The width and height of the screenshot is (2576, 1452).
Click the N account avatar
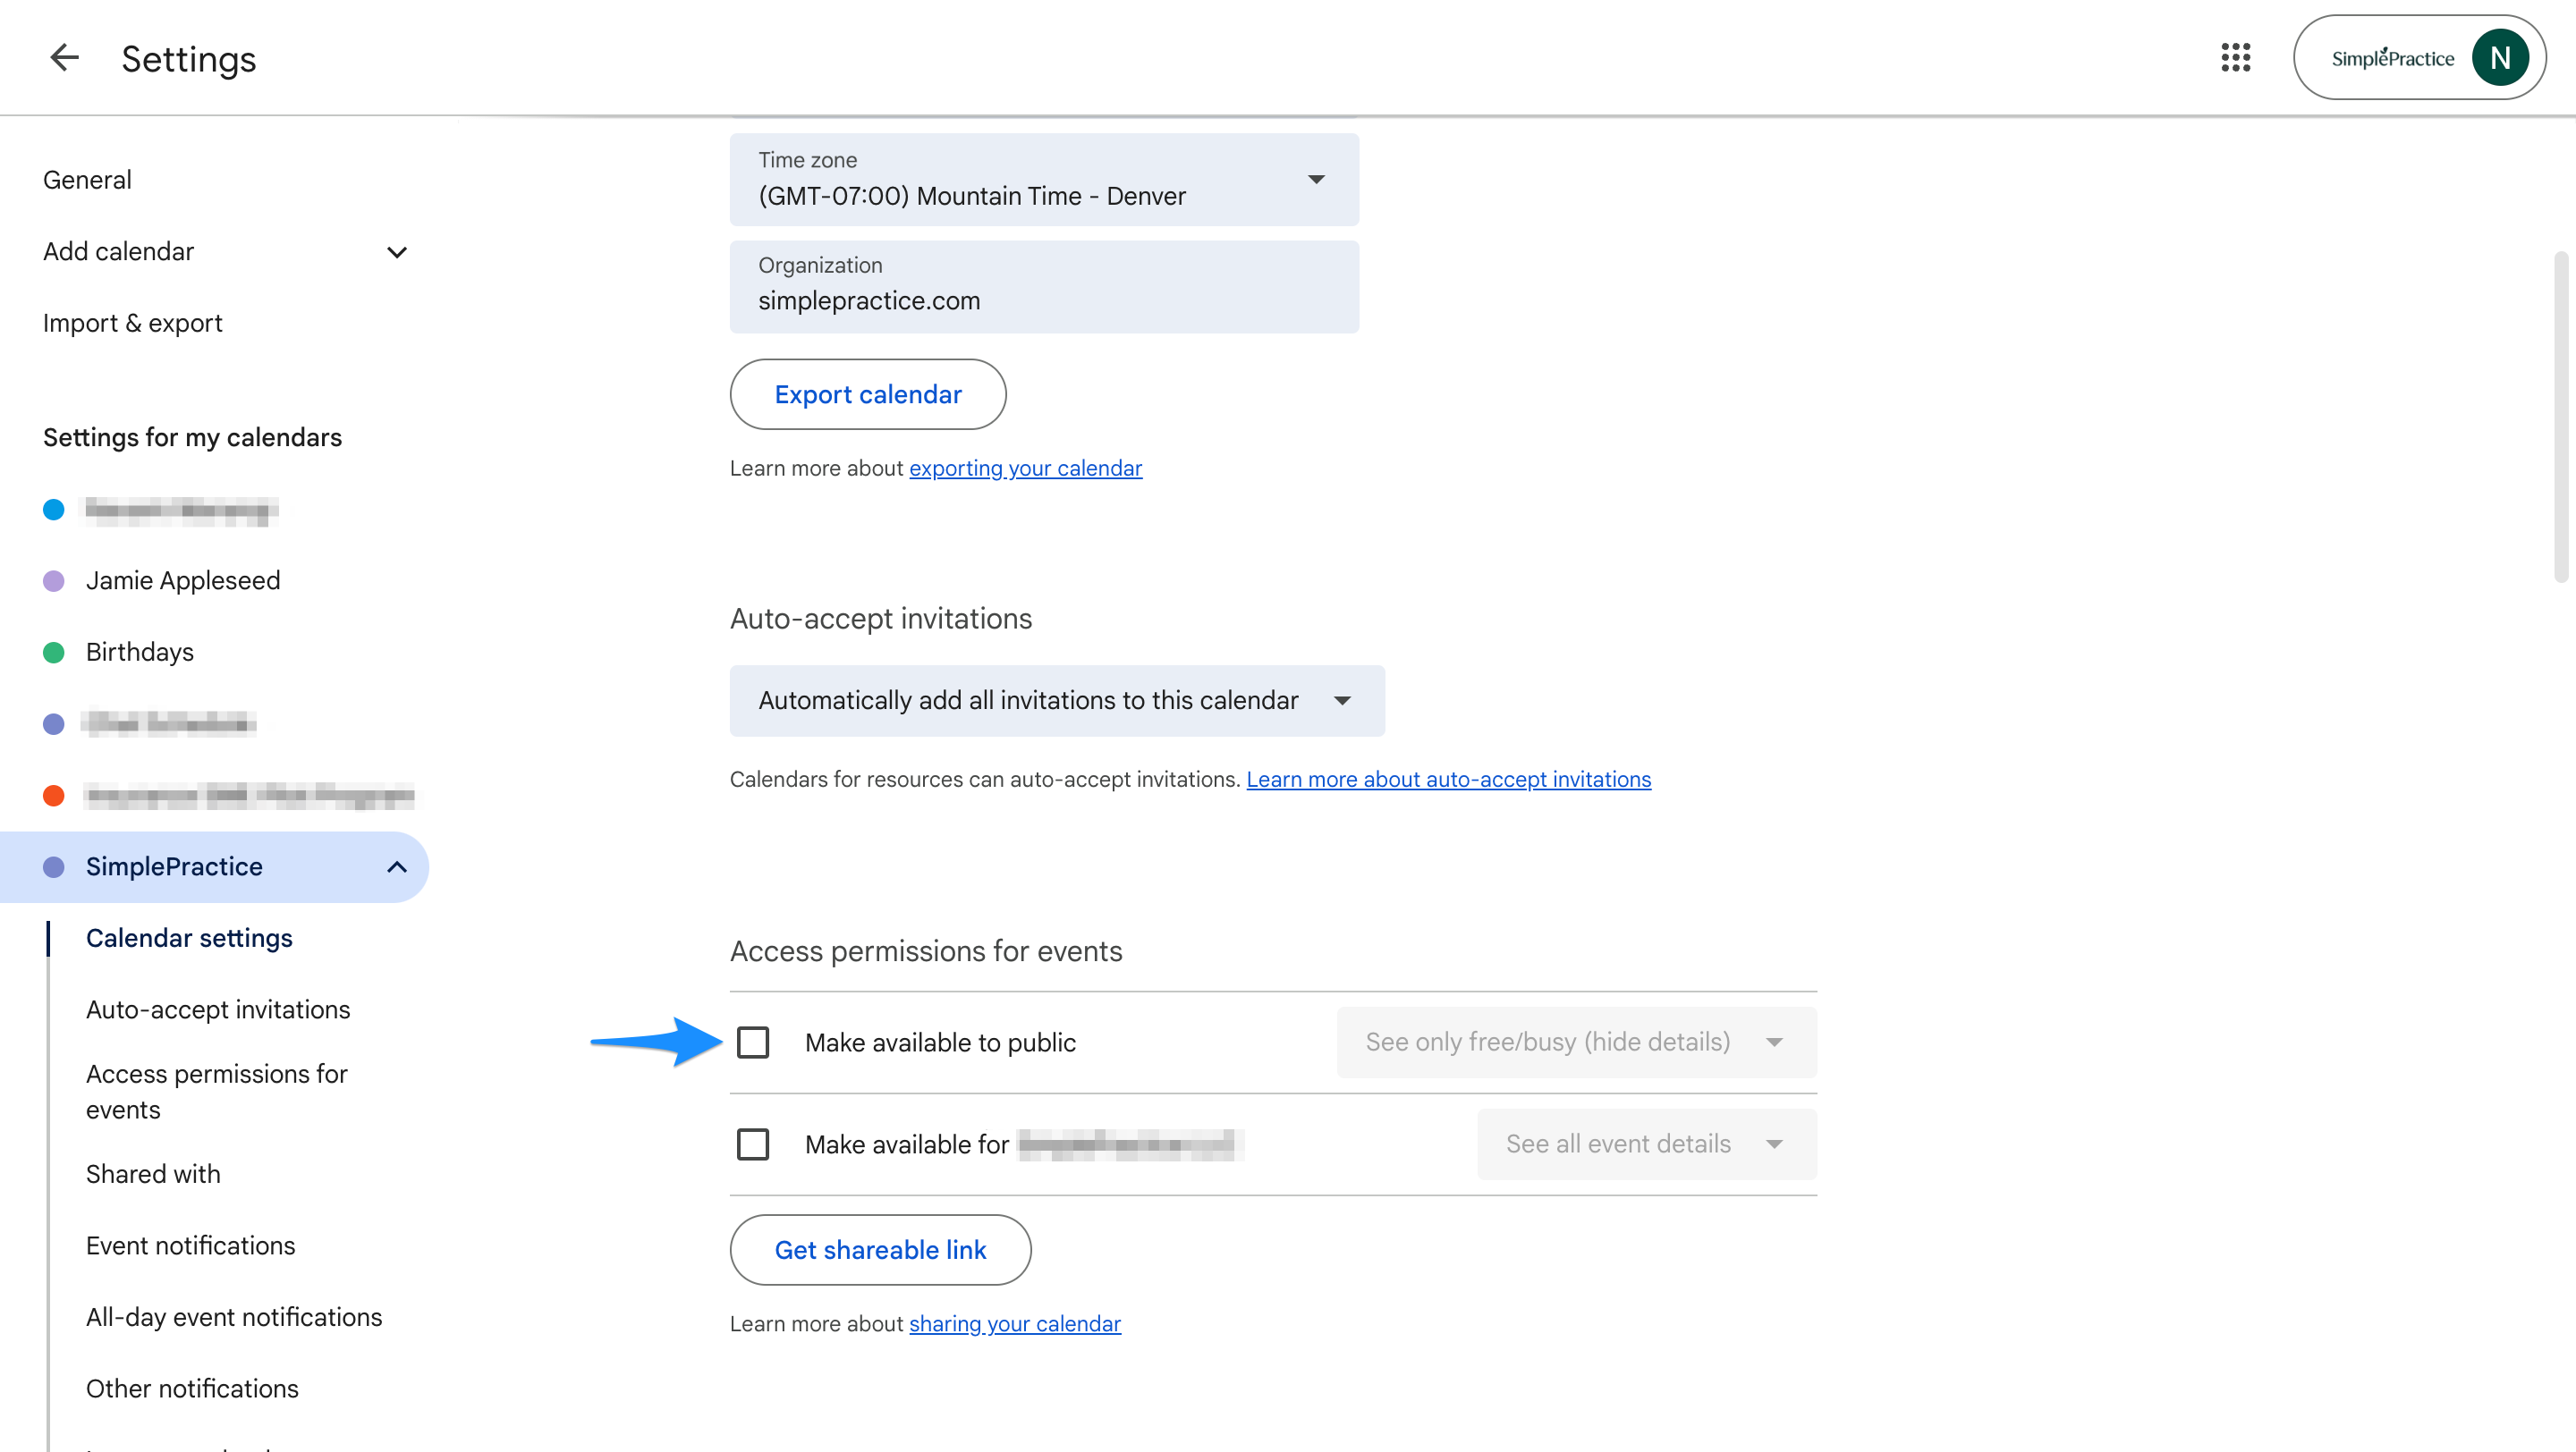pos(2499,58)
